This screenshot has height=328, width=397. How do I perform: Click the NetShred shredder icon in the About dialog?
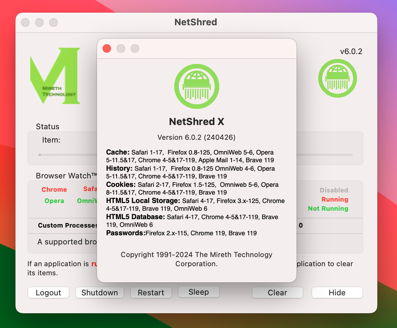tap(196, 86)
